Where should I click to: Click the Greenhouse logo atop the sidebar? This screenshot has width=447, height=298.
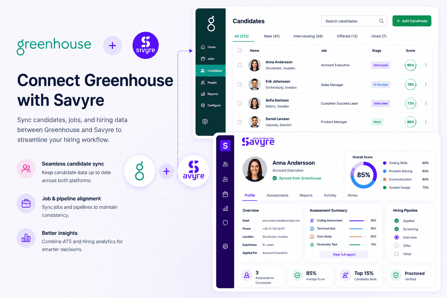coord(211,24)
